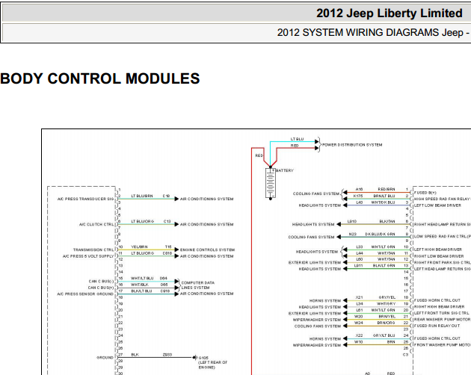Viewport: 471px width, 375px height.
Task: Click 'WHT/GRY' wire color on L34
Action: (386, 304)
